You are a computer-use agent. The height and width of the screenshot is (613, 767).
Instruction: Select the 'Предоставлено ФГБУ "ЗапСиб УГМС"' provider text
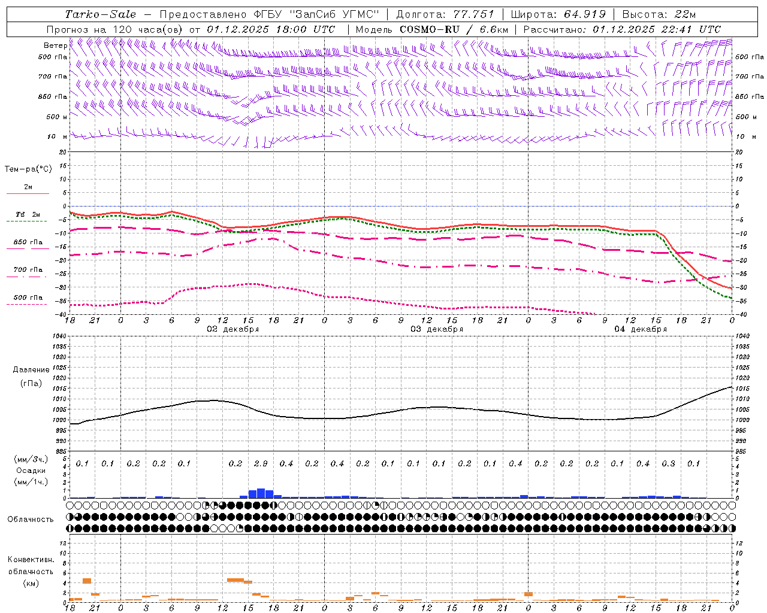click(x=270, y=14)
